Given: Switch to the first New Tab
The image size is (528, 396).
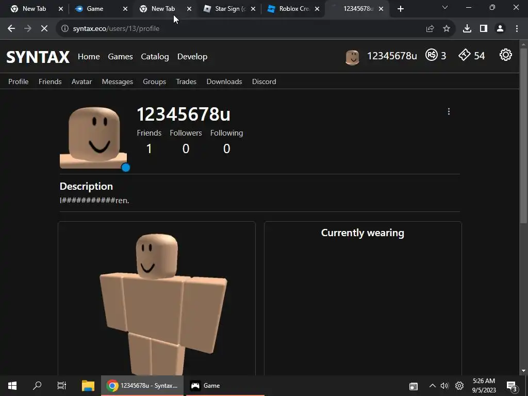Looking at the screenshot, I should click(x=35, y=9).
